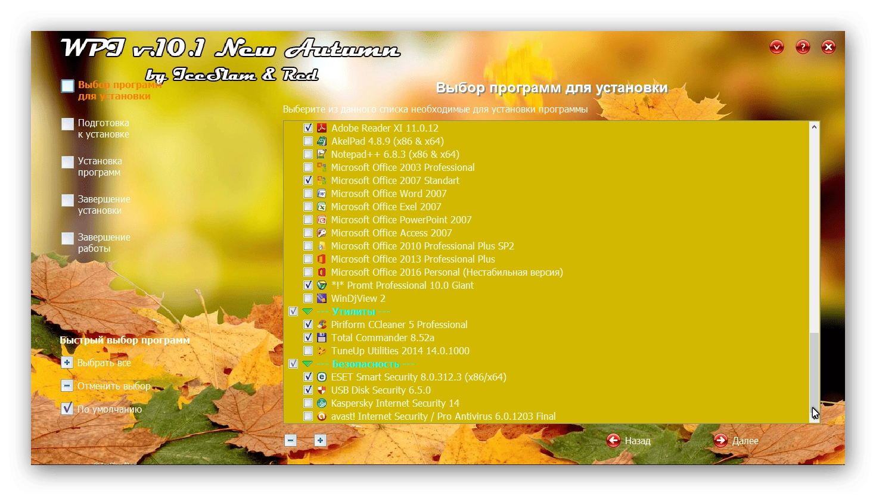Screen dimensions: 876x496
Task: Click the scrollbar up arrow
Action: pyautogui.click(x=815, y=127)
